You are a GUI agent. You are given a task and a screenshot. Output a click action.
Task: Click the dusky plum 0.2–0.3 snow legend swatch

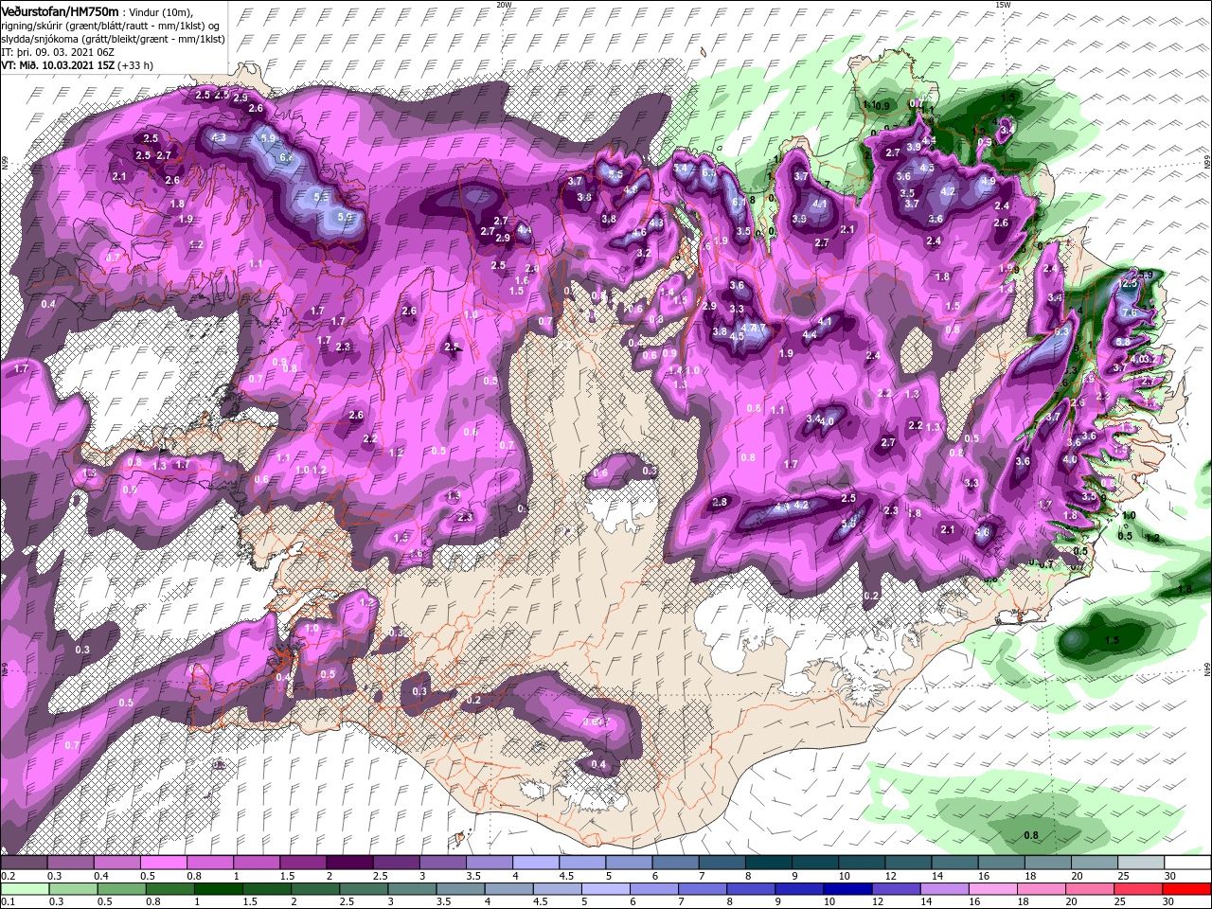24,862
